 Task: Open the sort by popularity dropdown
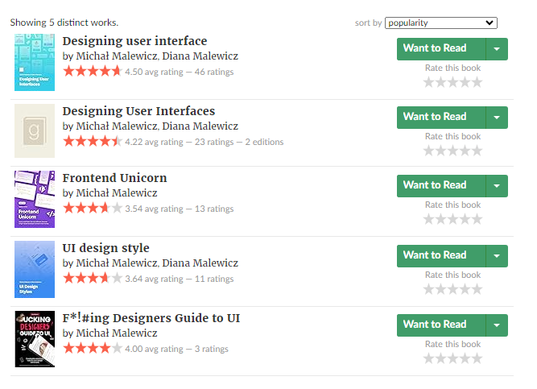coord(440,23)
